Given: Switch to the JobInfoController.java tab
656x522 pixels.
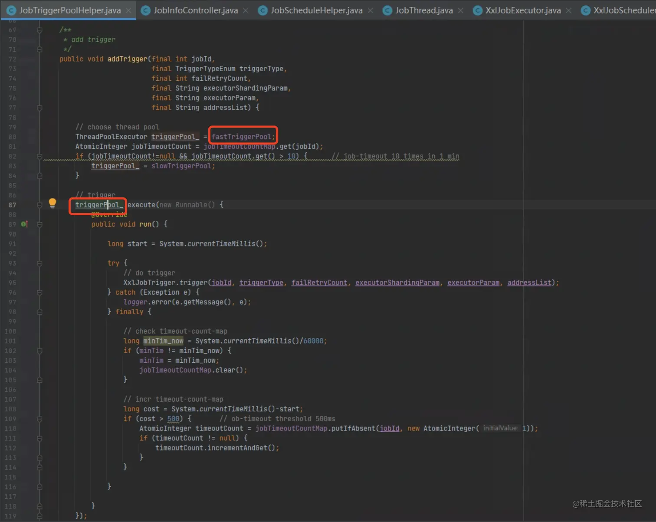Looking at the screenshot, I should coord(196,10).
